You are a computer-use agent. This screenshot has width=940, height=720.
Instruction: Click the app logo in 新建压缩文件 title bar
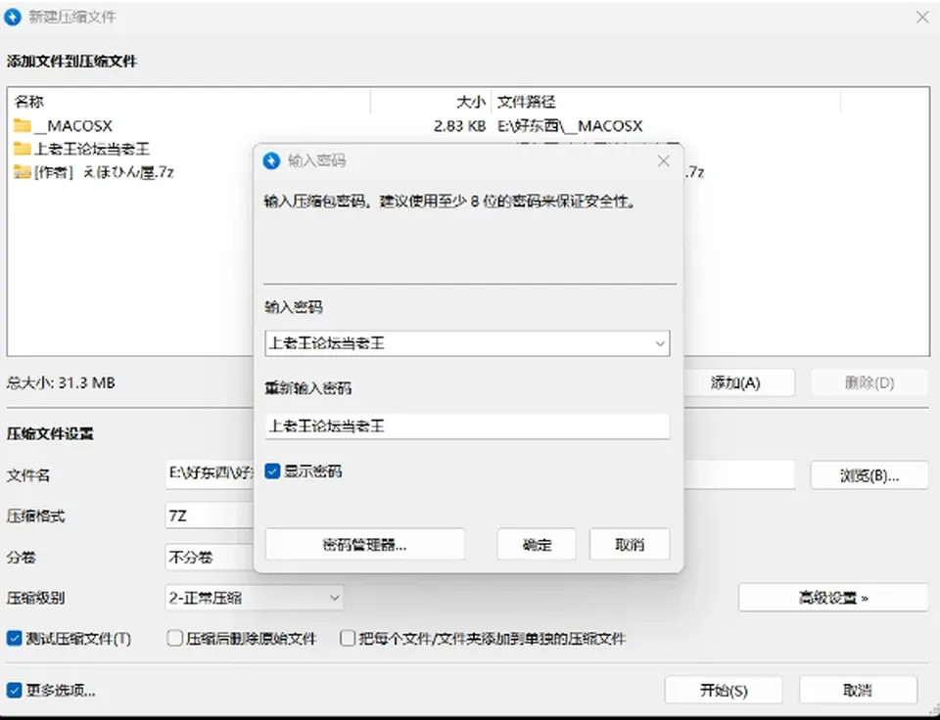coord(13,17)
